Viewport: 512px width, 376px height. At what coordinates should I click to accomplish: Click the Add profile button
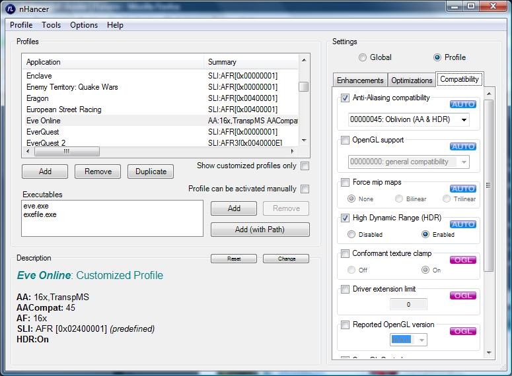45,172
